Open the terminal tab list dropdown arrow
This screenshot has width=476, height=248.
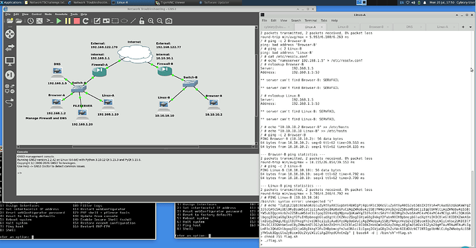click(x=470, y=27)
